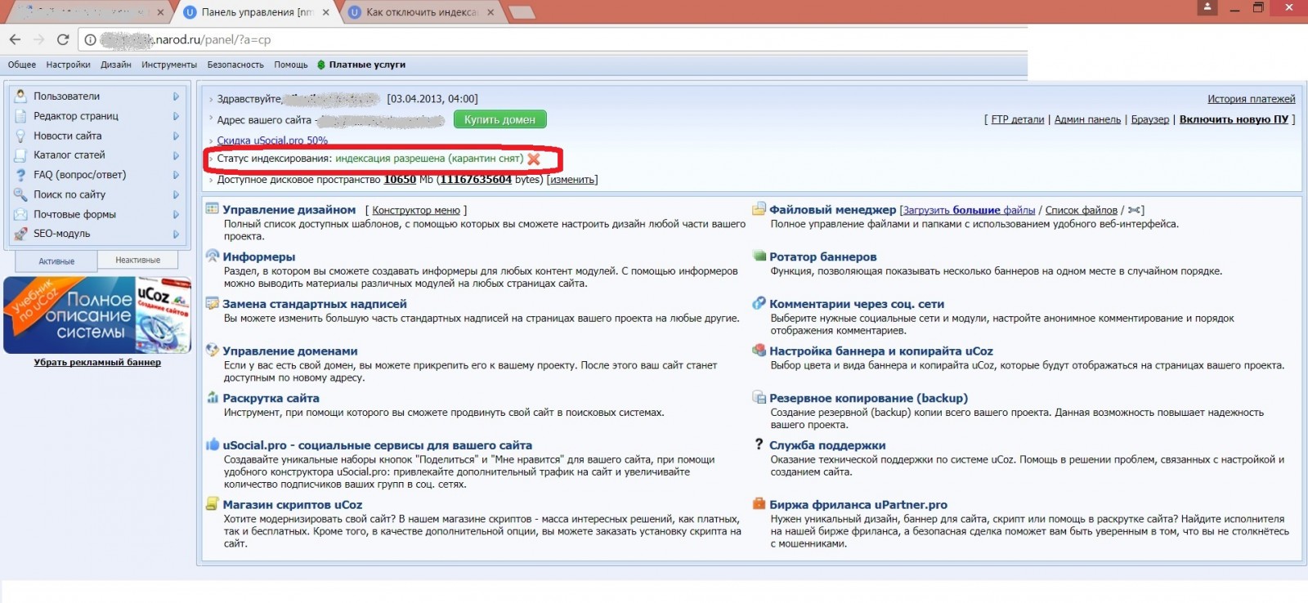1308x603 pixels.
Task: Switch to the Неактивные tab
Action: (138, 260)
